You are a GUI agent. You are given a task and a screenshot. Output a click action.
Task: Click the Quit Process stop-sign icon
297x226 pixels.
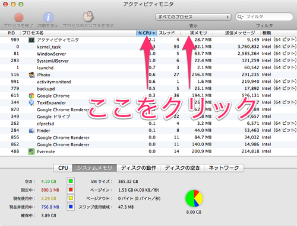pos(19,17)
